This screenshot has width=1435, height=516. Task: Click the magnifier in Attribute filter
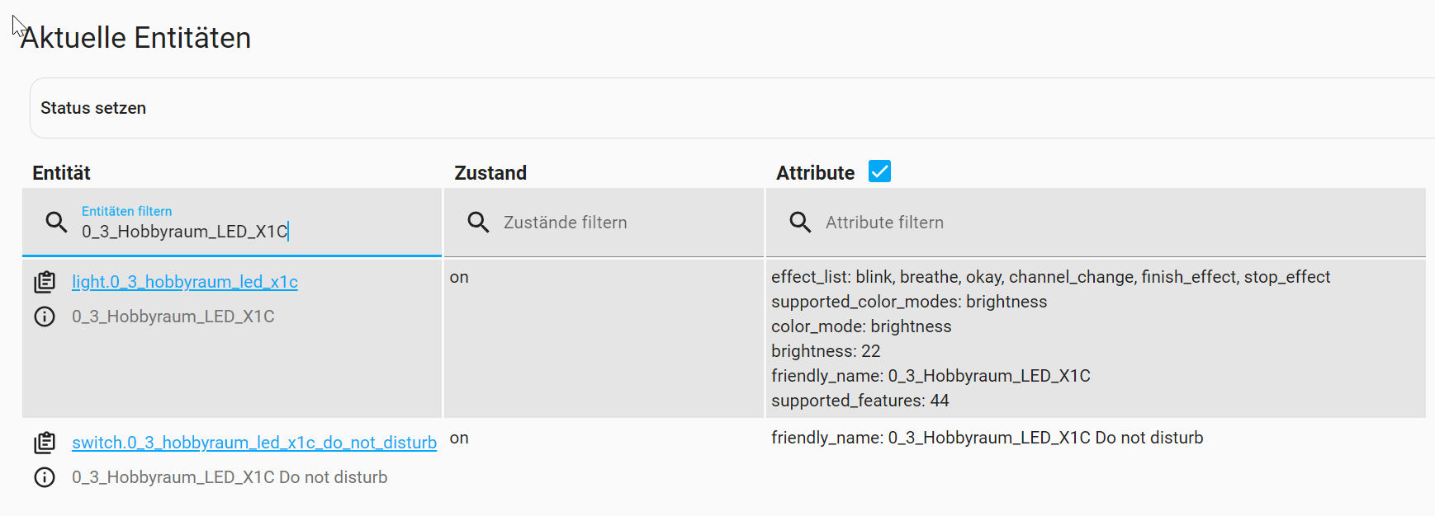point(800,222)
